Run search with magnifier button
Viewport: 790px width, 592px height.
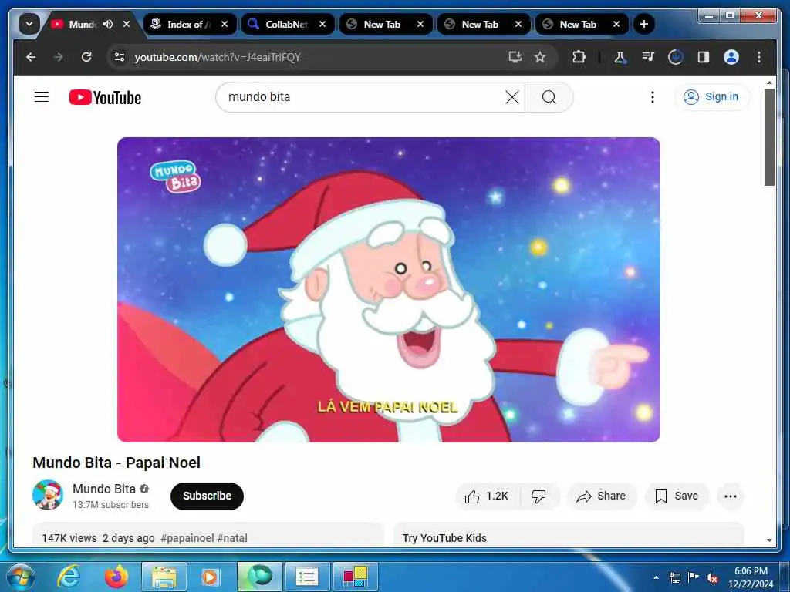pyautogui.click(x=549, y=97)
